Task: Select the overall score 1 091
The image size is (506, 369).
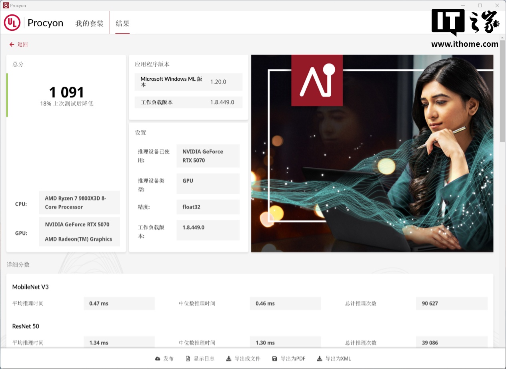Action: pyautogui.click(x=66, y=93)
